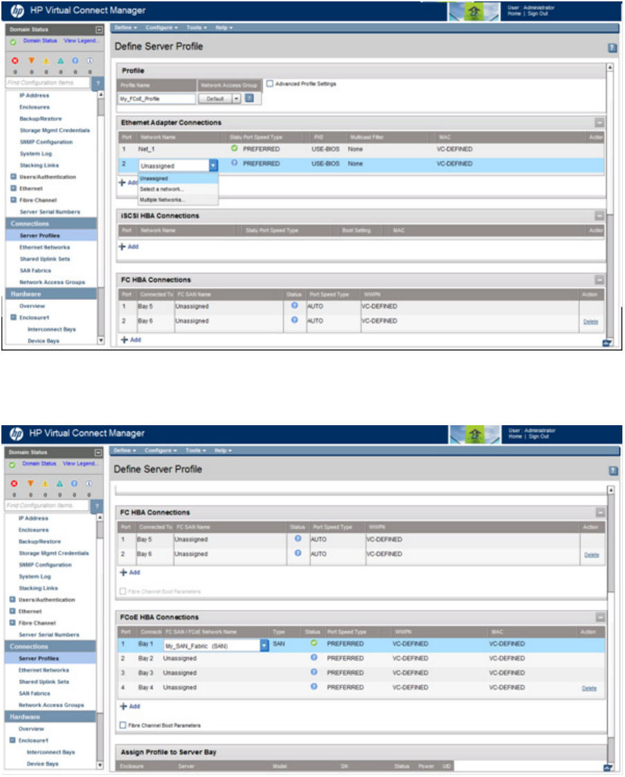Open Shared Uplink Sets in the Ethernet Adapter window sidebar
The height and width of the screenshot is (777, 625).
44,259
